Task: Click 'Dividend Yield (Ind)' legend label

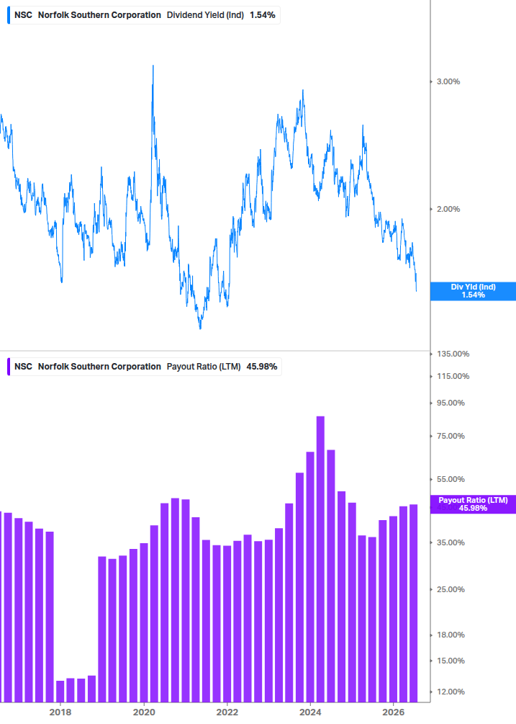Action: [205, 15]
